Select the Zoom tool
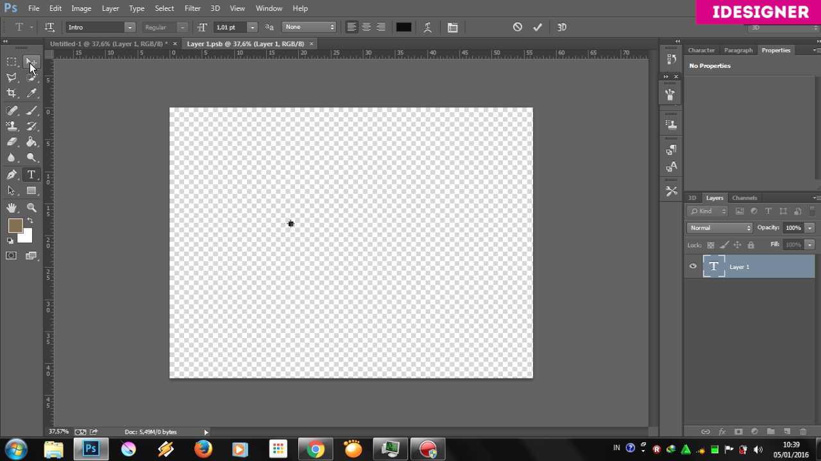This screenshot has height=461, width=821. coord(31,207)
